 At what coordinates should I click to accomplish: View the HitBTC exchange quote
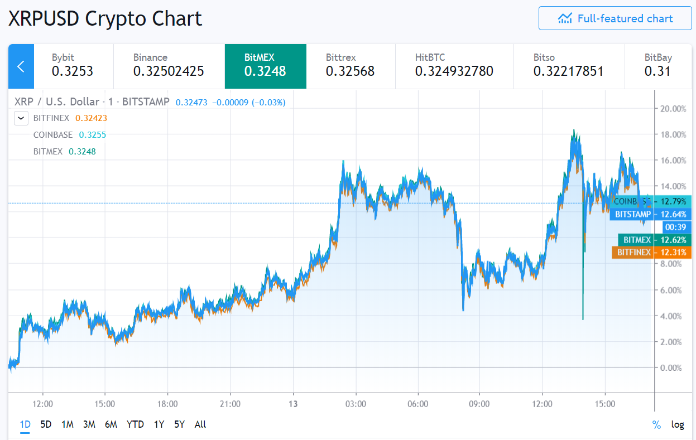point(454,66)
